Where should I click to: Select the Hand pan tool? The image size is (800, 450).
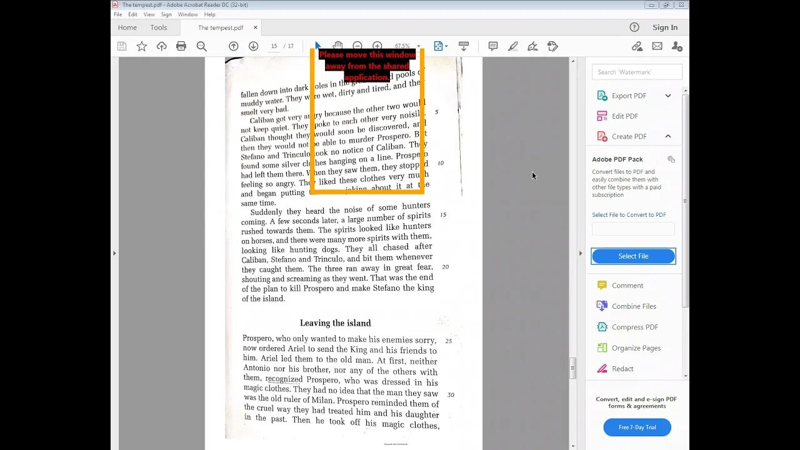(337, 45)
